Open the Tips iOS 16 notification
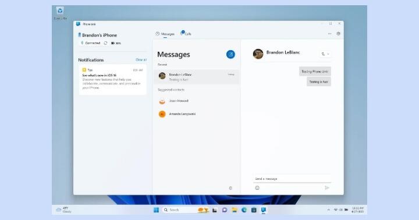The image size is (419, 220). click(112, 79)
